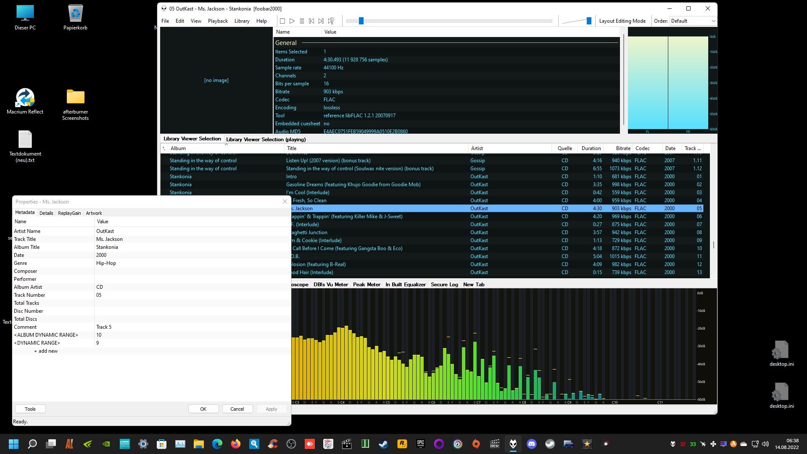This screenshot has height=454, width=807.
Task: Click Layout Editing Mode button
Action: [x=622, y=21]
